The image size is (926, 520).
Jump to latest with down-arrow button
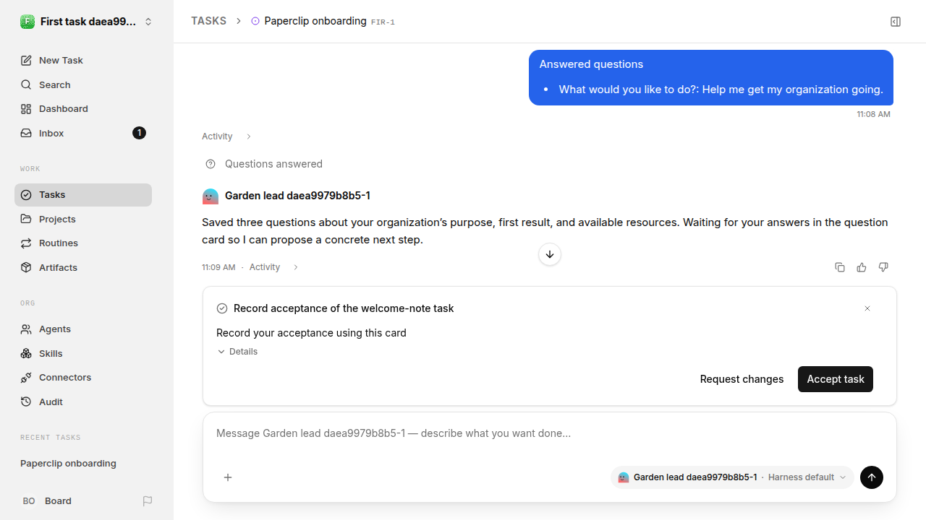pyautogui.click(x=550, y=254)
